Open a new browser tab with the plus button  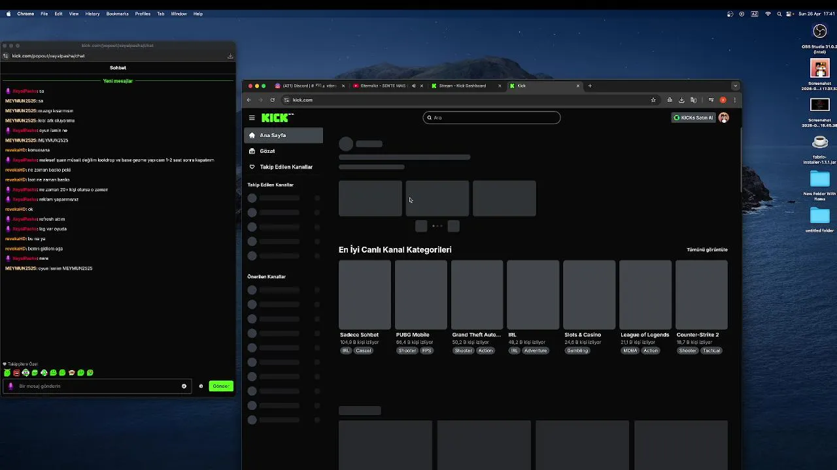click(590, 86)
